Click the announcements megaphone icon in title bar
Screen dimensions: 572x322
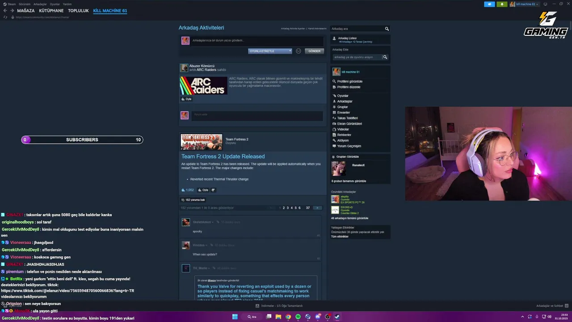pyautogui.click(x=489, y=4)
